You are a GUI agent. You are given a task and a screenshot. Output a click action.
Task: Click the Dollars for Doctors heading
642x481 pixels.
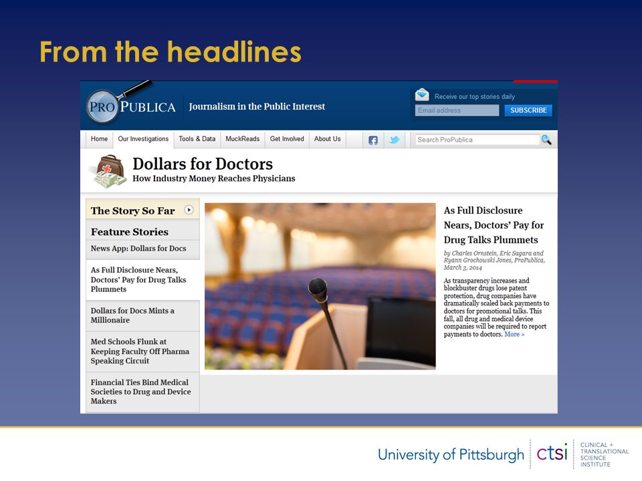pos(203,164)
